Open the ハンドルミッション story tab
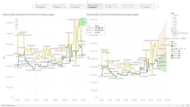 [129, 6]
